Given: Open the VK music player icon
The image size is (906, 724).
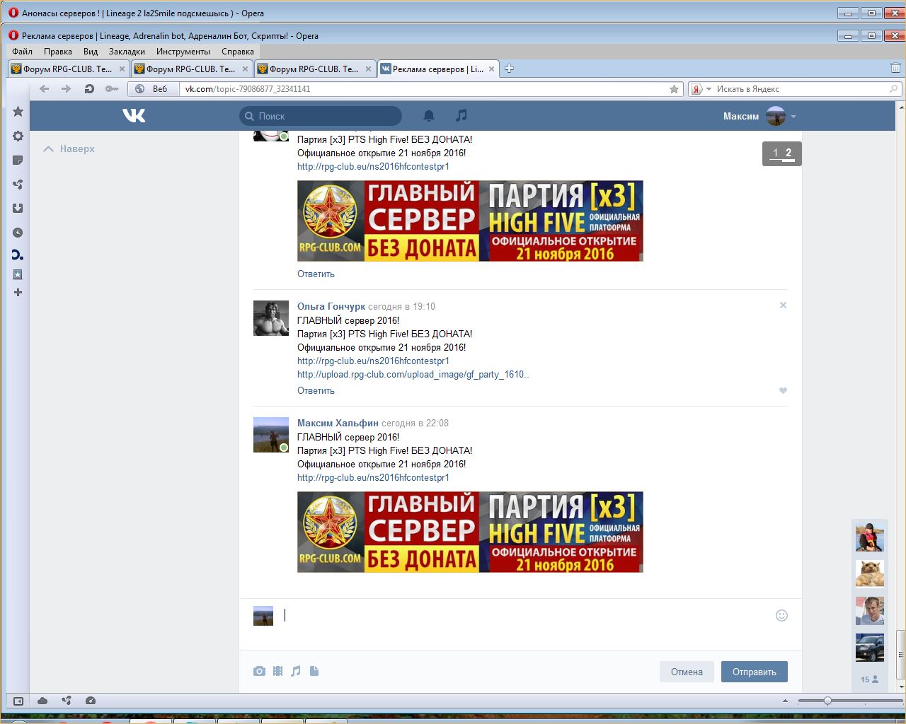Looking at the screenshot, I should click(461, 115).
